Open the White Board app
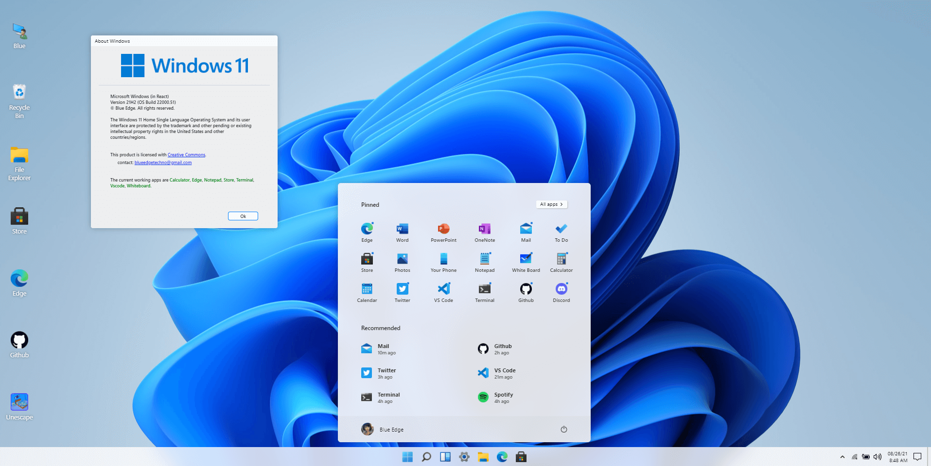 [526, 262]
